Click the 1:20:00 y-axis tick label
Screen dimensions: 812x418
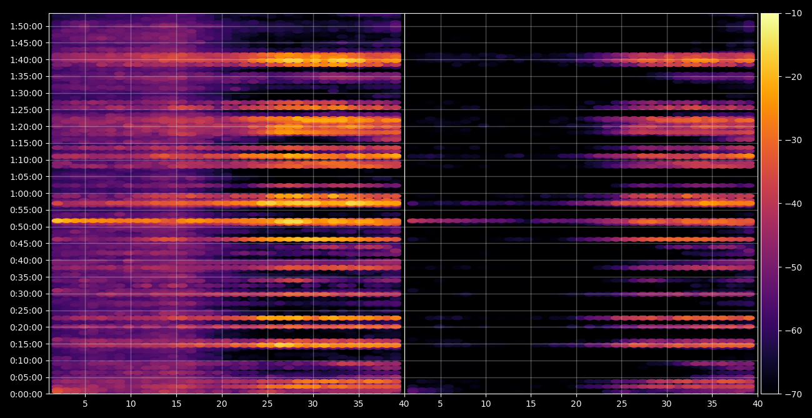pyautogui.click(x=26, y=127)
